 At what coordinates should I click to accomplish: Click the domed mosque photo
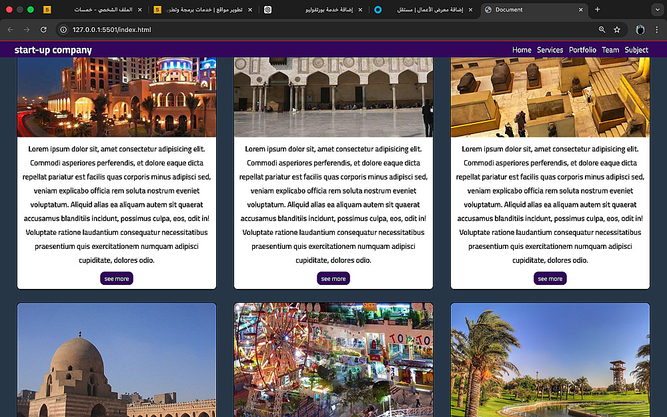[117, 360]
